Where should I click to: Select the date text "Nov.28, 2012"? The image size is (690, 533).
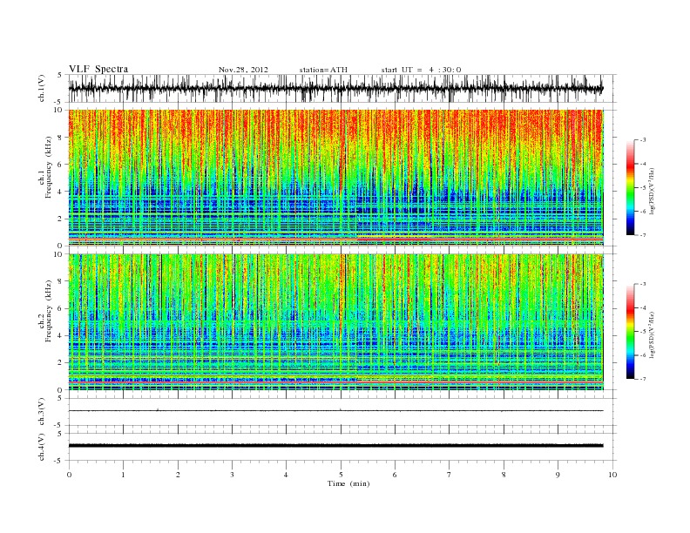click(x=243, y=70)
